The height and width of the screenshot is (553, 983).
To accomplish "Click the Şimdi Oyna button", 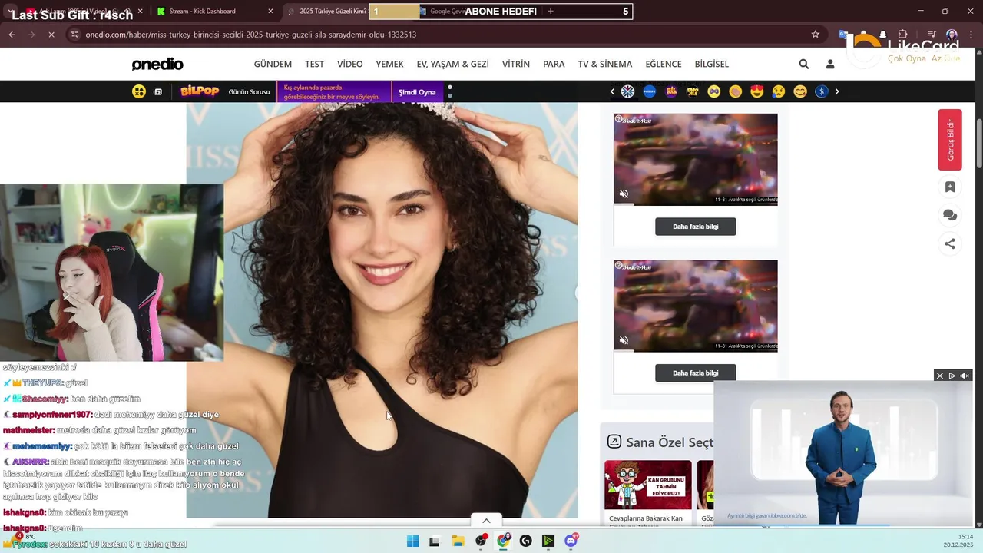I will coord(417,92).
